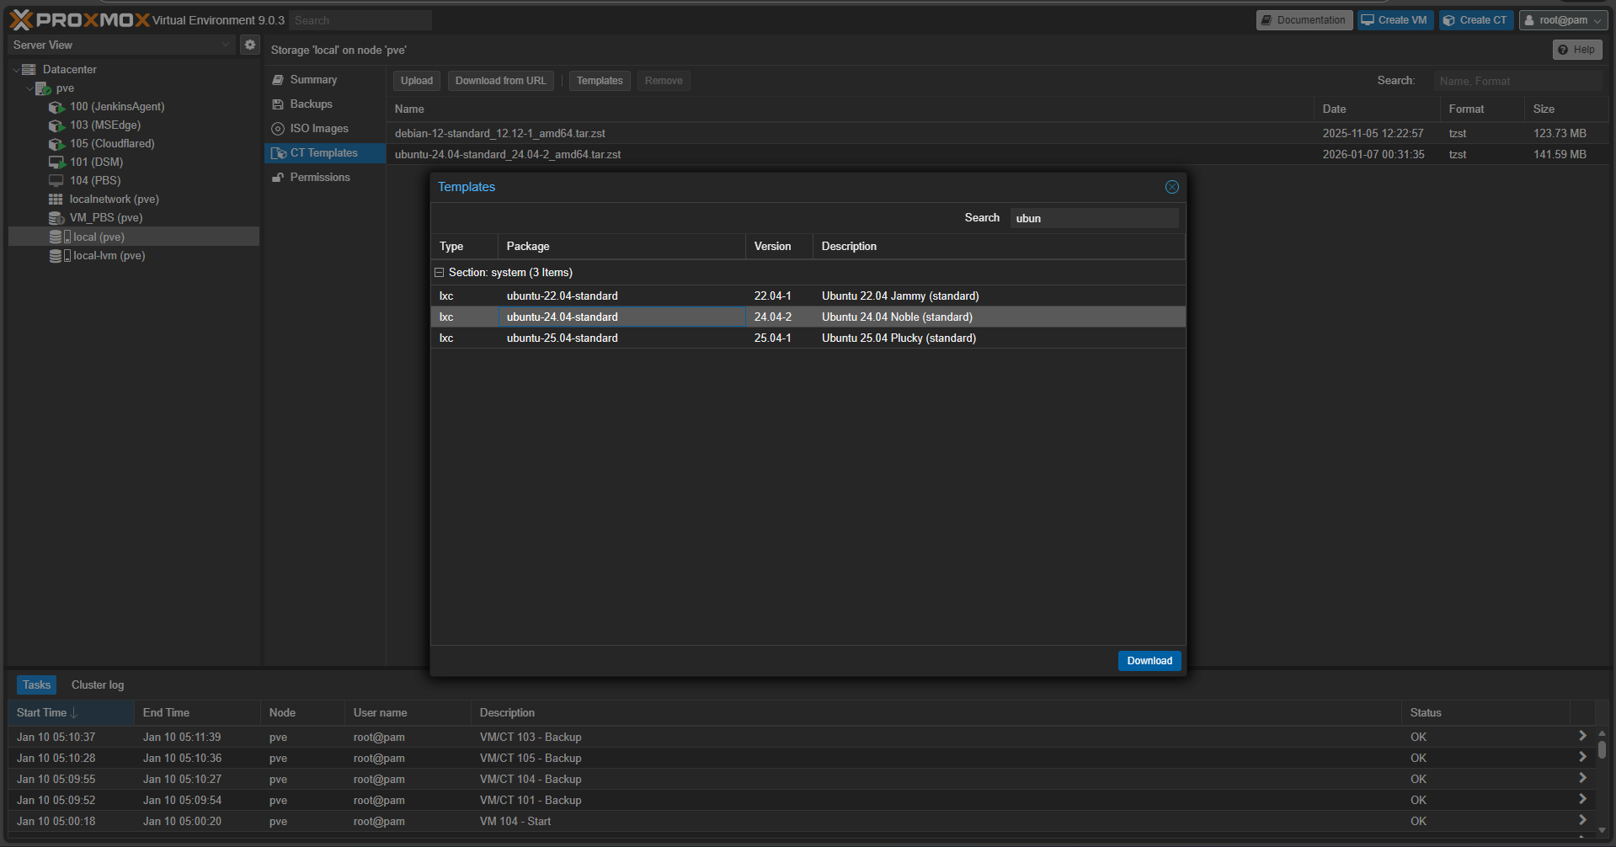This screenshot has height=847, width=1616.
Task: Click Download from URL button
Action: pos(501,81)
